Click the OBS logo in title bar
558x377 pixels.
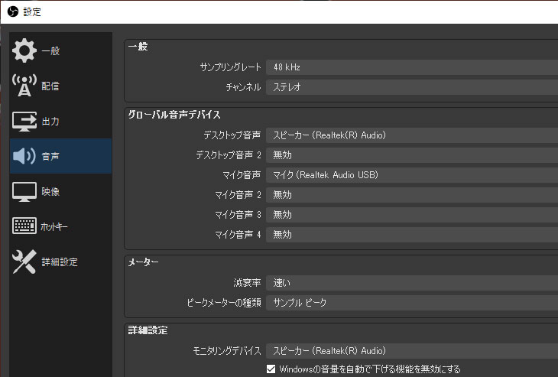tap(11, 11)
